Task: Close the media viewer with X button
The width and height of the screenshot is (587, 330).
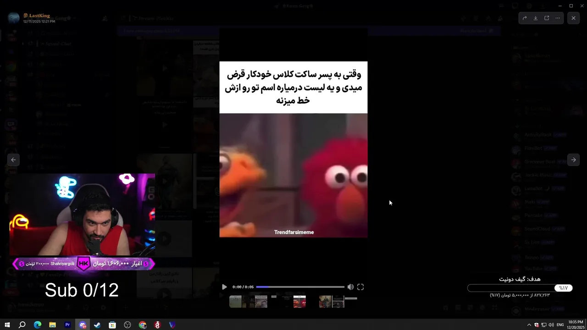Action: coord(573,18)
